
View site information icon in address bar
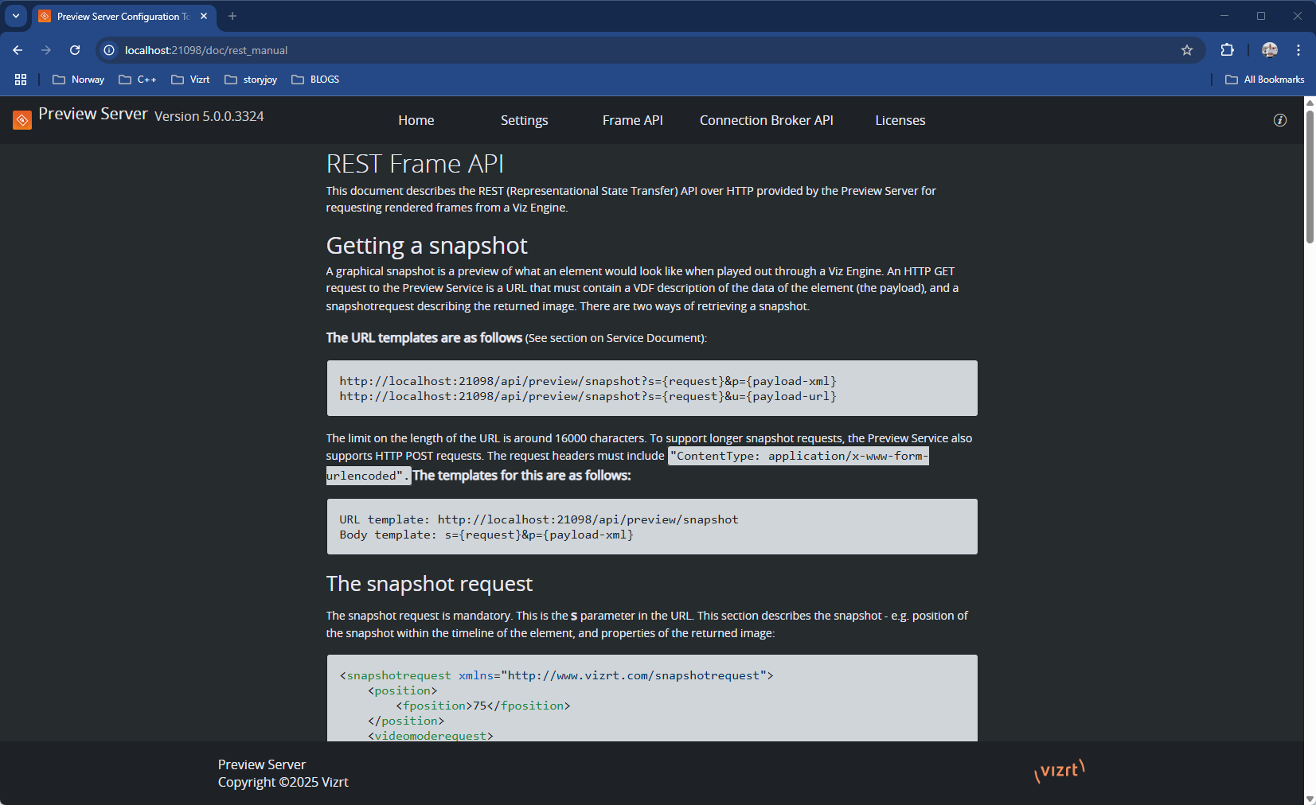(x=109, y=50)
